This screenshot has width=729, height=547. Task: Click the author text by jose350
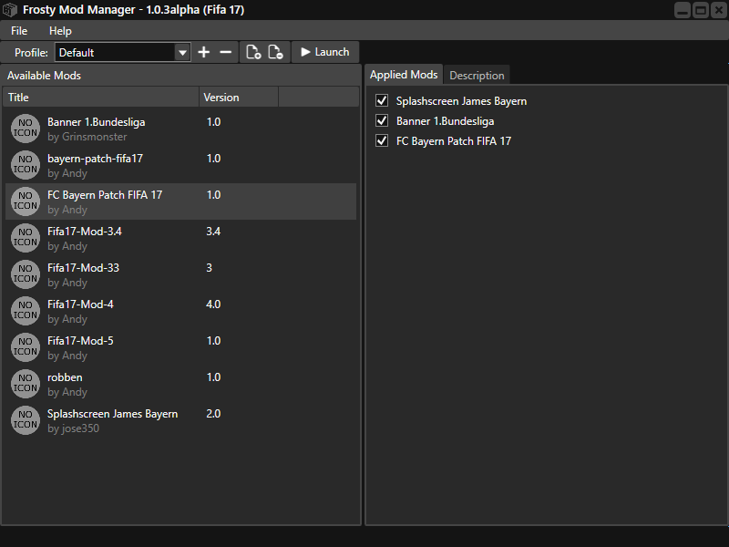click(74, 428)
